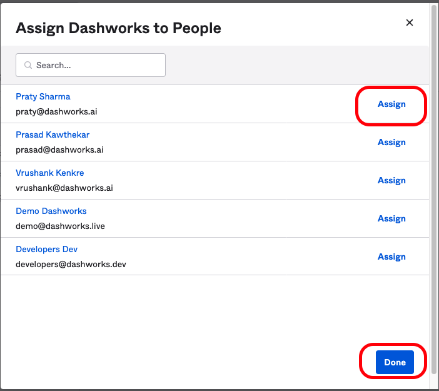
Task: Assign Dashworks to Praty Sharma
Action: [x=391, y=104]
